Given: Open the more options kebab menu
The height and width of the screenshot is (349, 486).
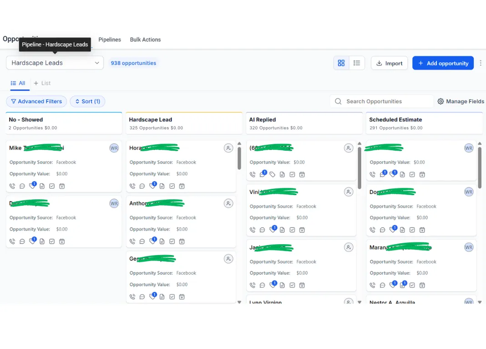Looking at the screenshot, I should (x=481, y=63).
